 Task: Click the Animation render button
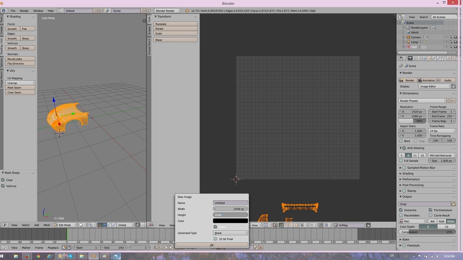[426, 80]
